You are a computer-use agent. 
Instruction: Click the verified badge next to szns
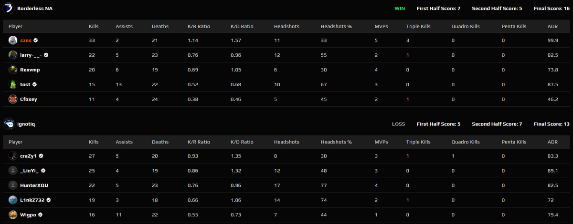36,41
